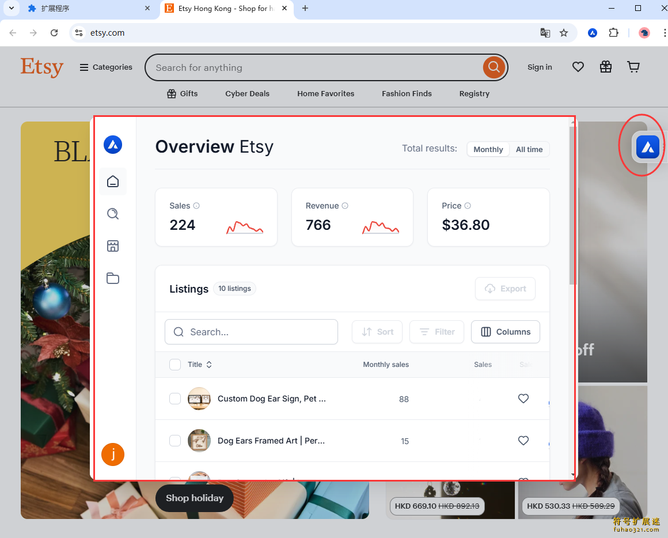Open the Categories menu
Image resolution: width=668 pixels, height=538 pixels.
click(x=106, y=67)
